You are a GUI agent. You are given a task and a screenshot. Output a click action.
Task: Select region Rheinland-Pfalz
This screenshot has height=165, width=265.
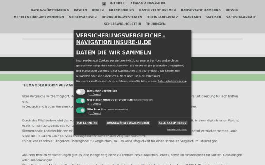163,17
